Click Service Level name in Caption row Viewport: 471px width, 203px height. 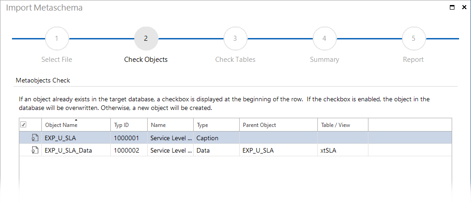point(170,138)
